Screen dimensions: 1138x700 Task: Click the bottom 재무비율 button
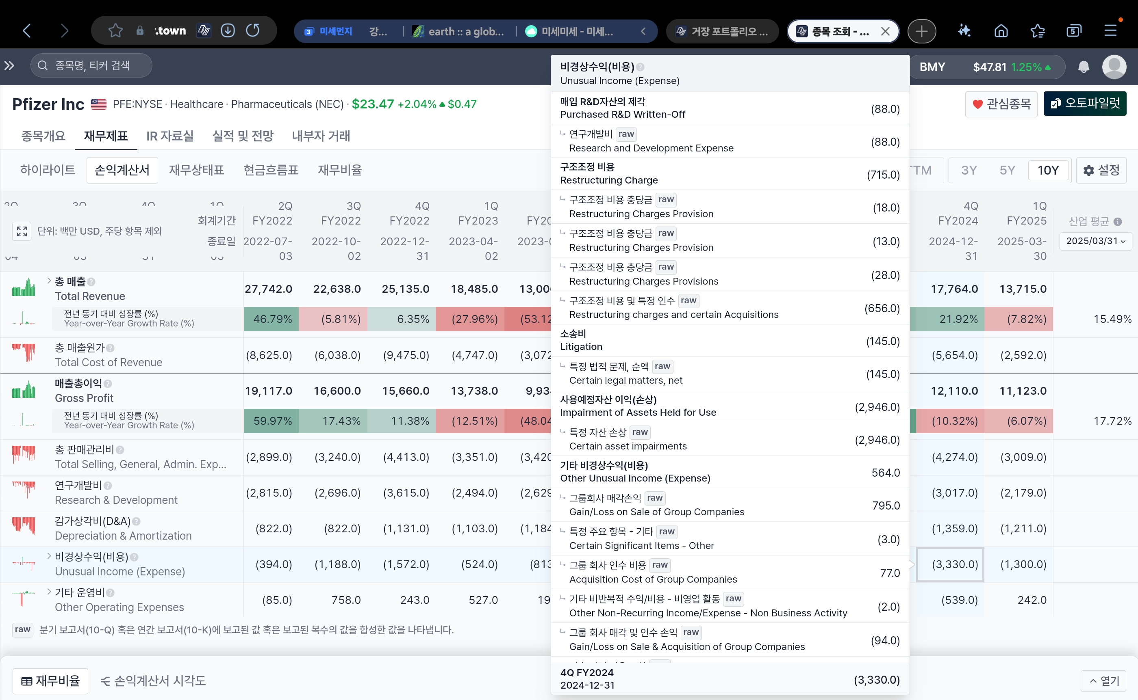pyautogui.click(x=50, y=681)
